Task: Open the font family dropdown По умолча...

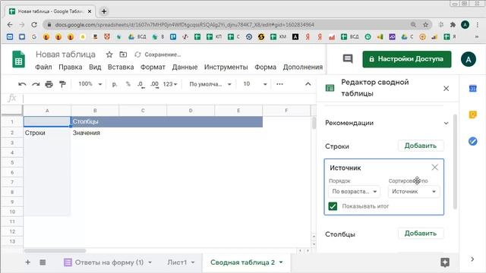Action: point(210,84)
